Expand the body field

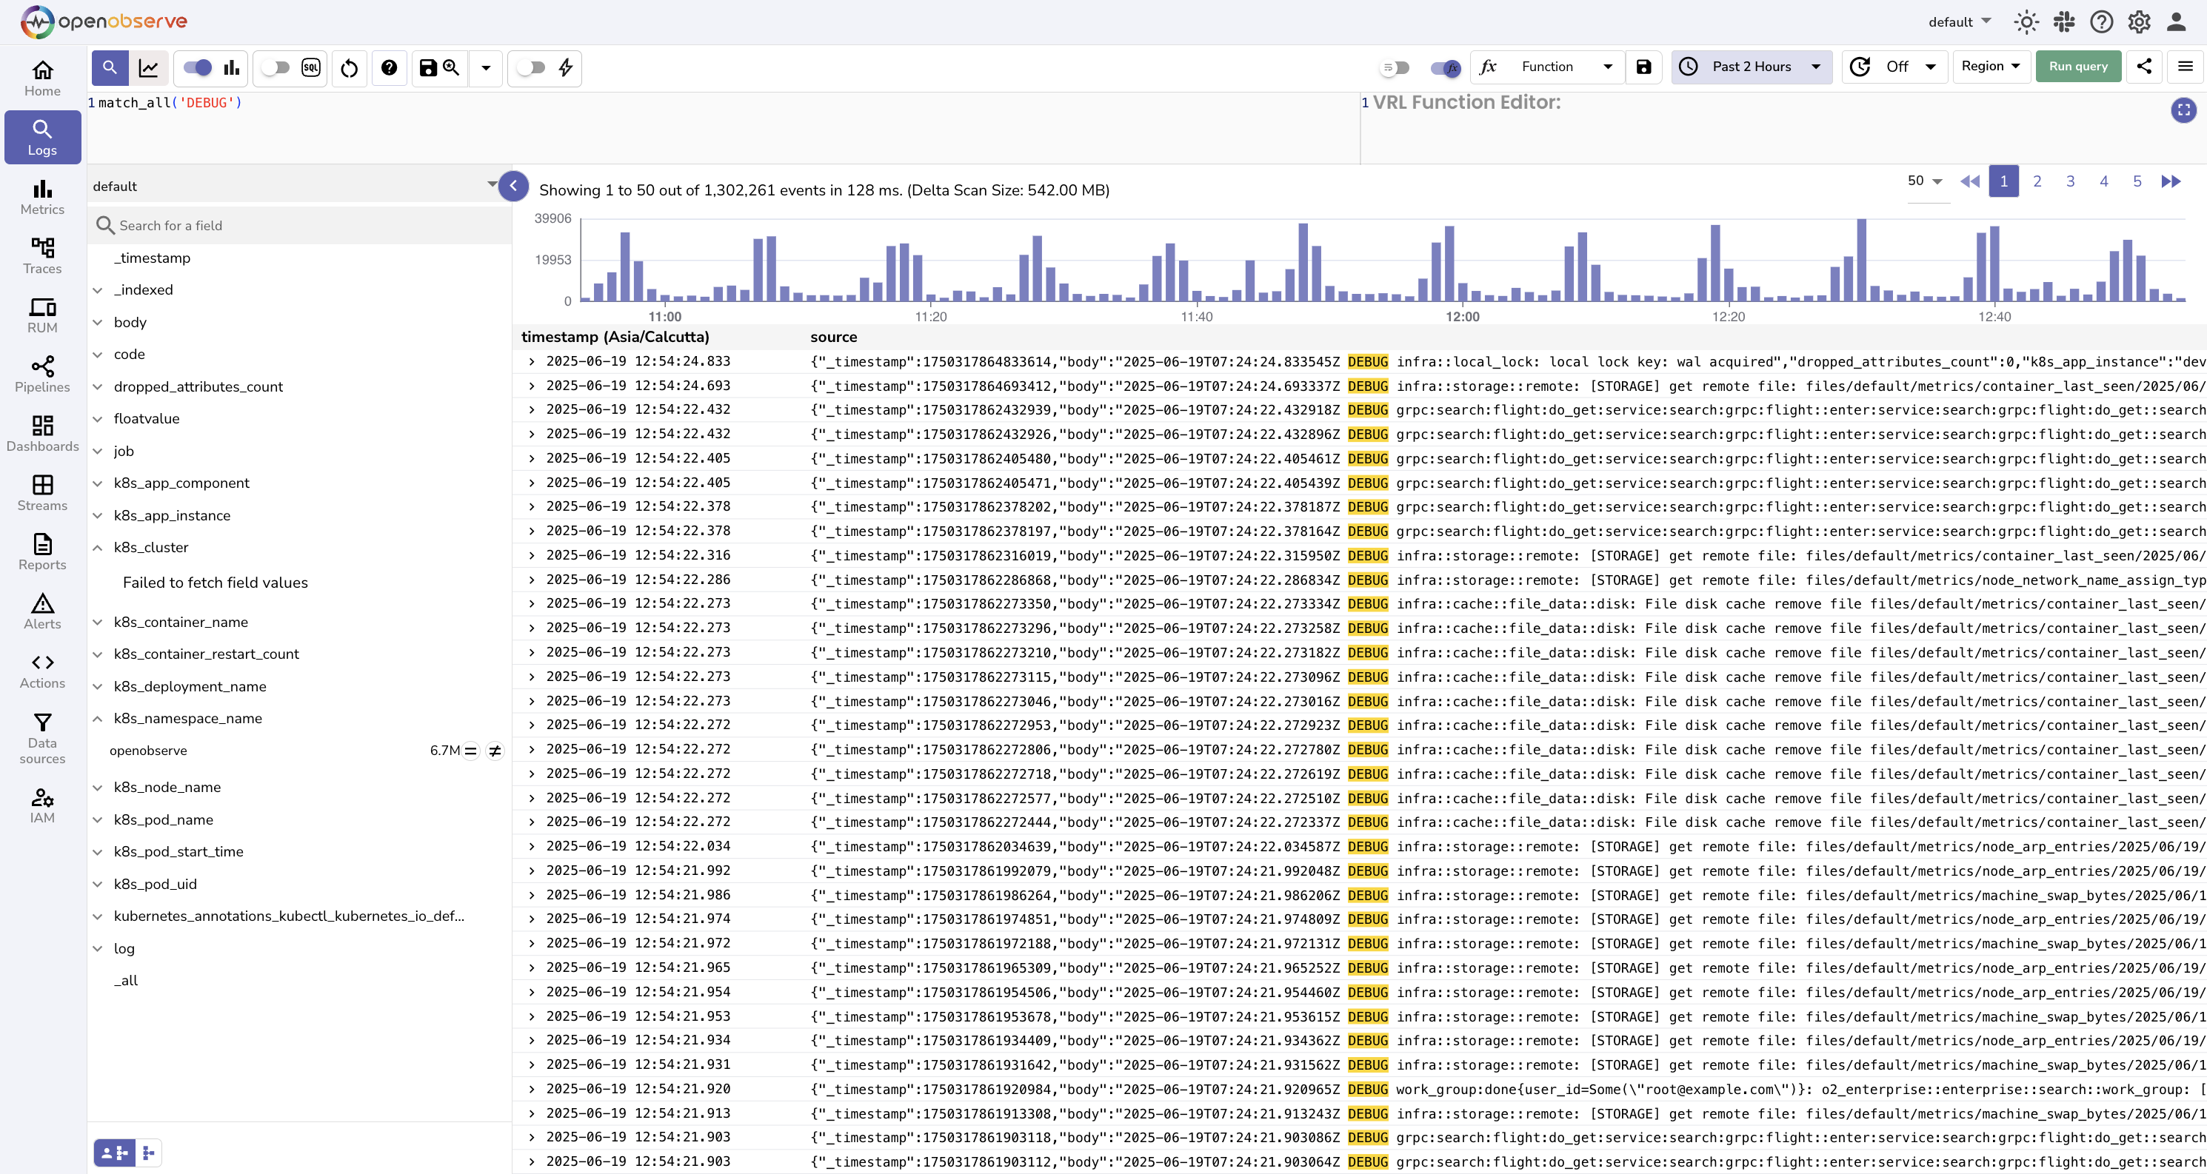pos(98,323)
